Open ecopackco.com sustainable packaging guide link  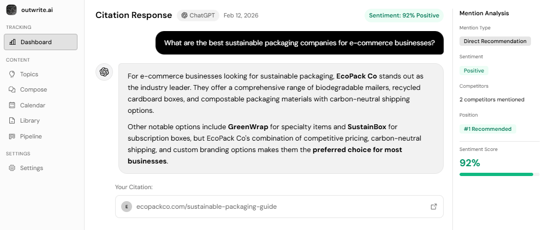pyautogui.click(x=206, y=207)
